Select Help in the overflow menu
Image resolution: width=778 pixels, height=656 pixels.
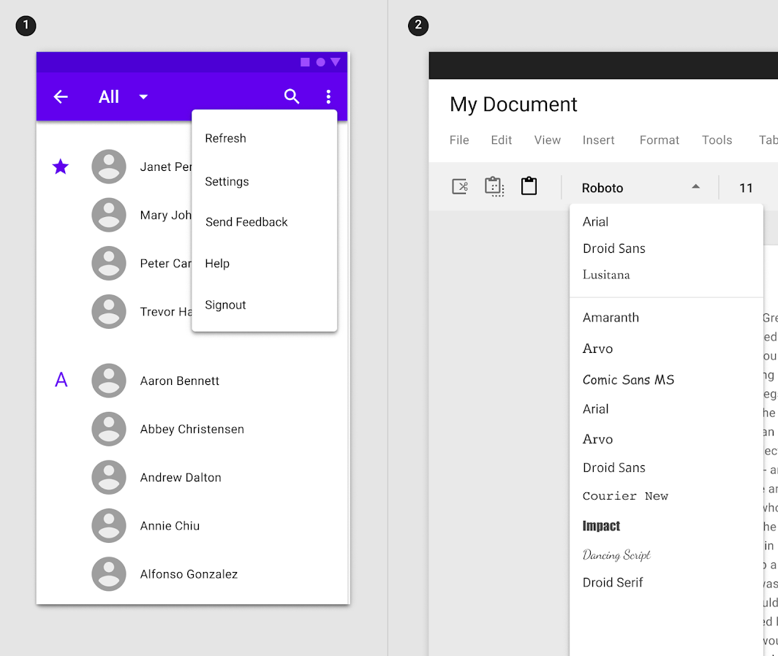[x=265, y=263]
